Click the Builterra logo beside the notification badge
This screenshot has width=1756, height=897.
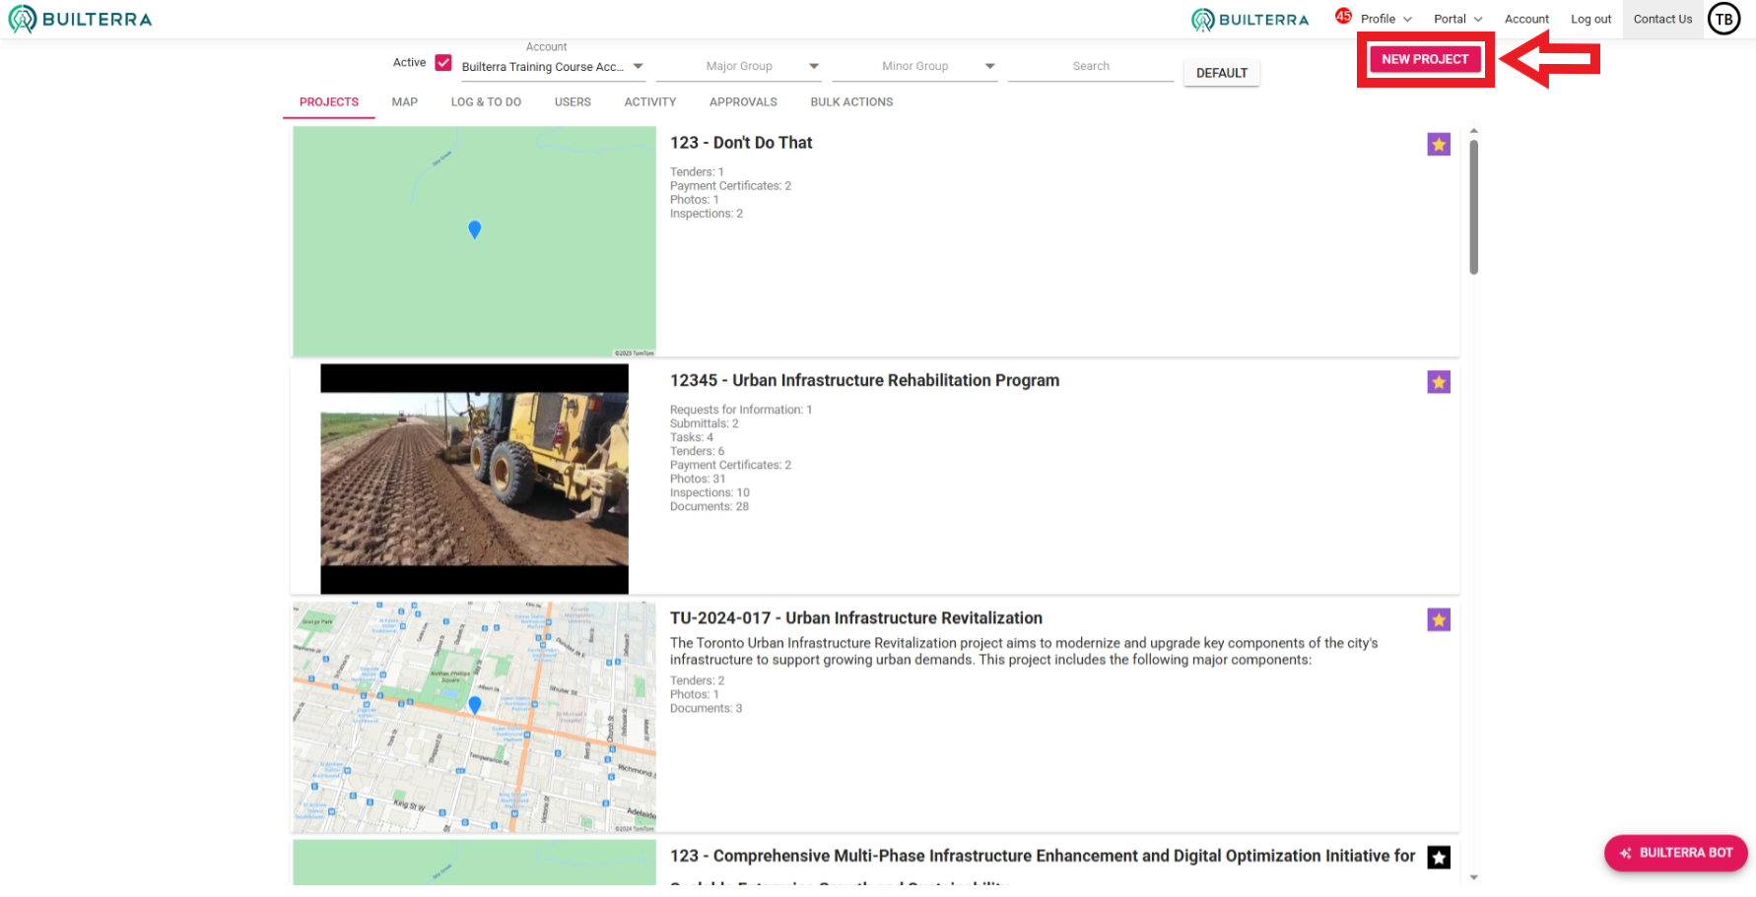point(1249,20)
